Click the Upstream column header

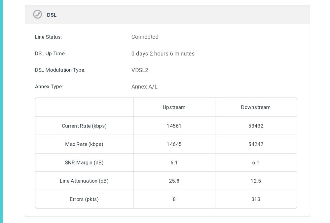pyautogui.click(x=174, y=107)
